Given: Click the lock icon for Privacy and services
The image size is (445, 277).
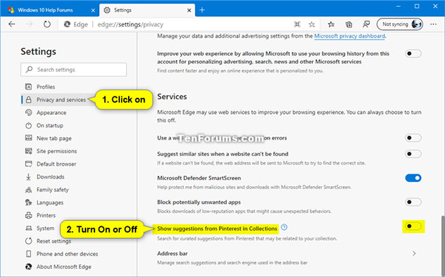Looking at the screenshot, I should click(x=28, y=100).
